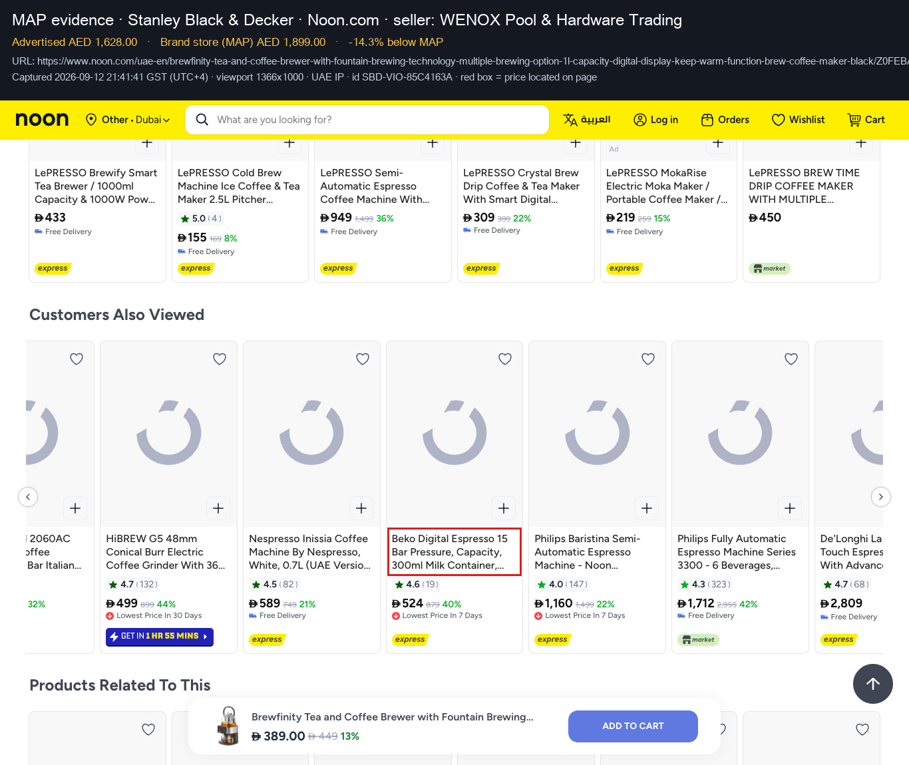Click the 4.6 (19) rating on Beko Espresso
The height and width of the screenshot is (765, 909).
coord(417,585)
